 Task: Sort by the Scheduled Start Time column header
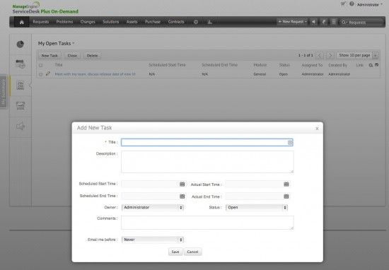[167, 65]
